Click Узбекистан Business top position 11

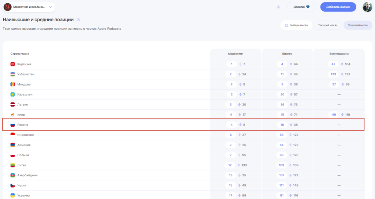(x=282, y=74)
